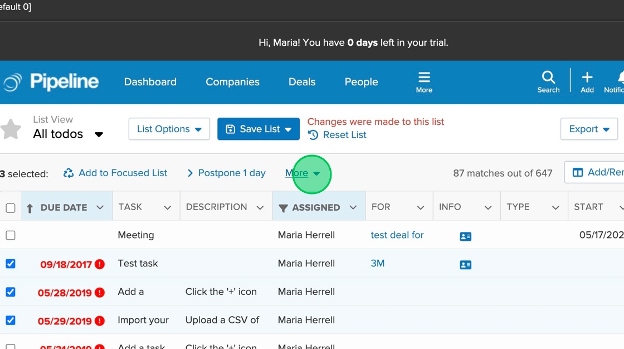Uncheck the Test task row checkbox

tap(11, 263)
